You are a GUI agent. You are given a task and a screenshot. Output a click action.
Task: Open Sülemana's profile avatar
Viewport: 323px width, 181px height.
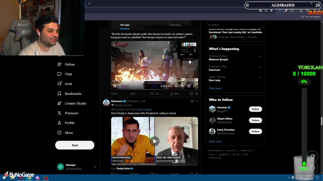click(106, 103)
